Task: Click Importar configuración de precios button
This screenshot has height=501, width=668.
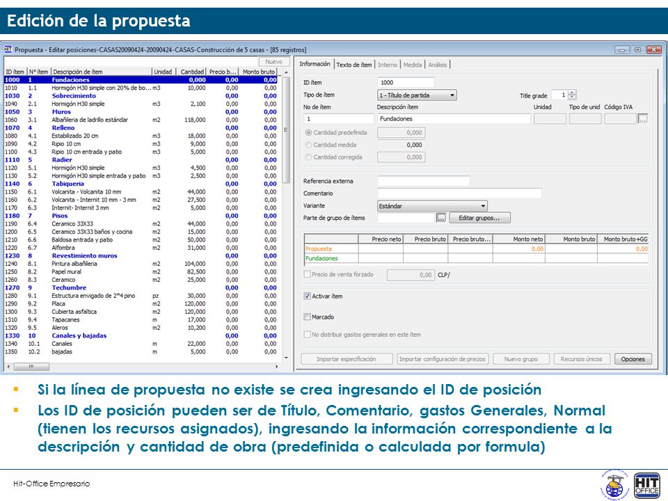Action: click(443, 359)
